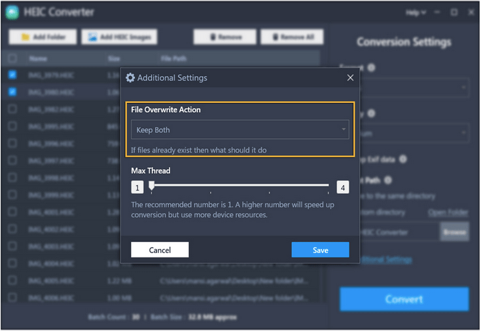Cancel the Additional Settings changes
This screenshot has height=331, width=481.
point(160,250)
